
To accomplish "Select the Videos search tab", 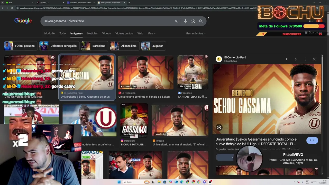I will tap(106, 33).
